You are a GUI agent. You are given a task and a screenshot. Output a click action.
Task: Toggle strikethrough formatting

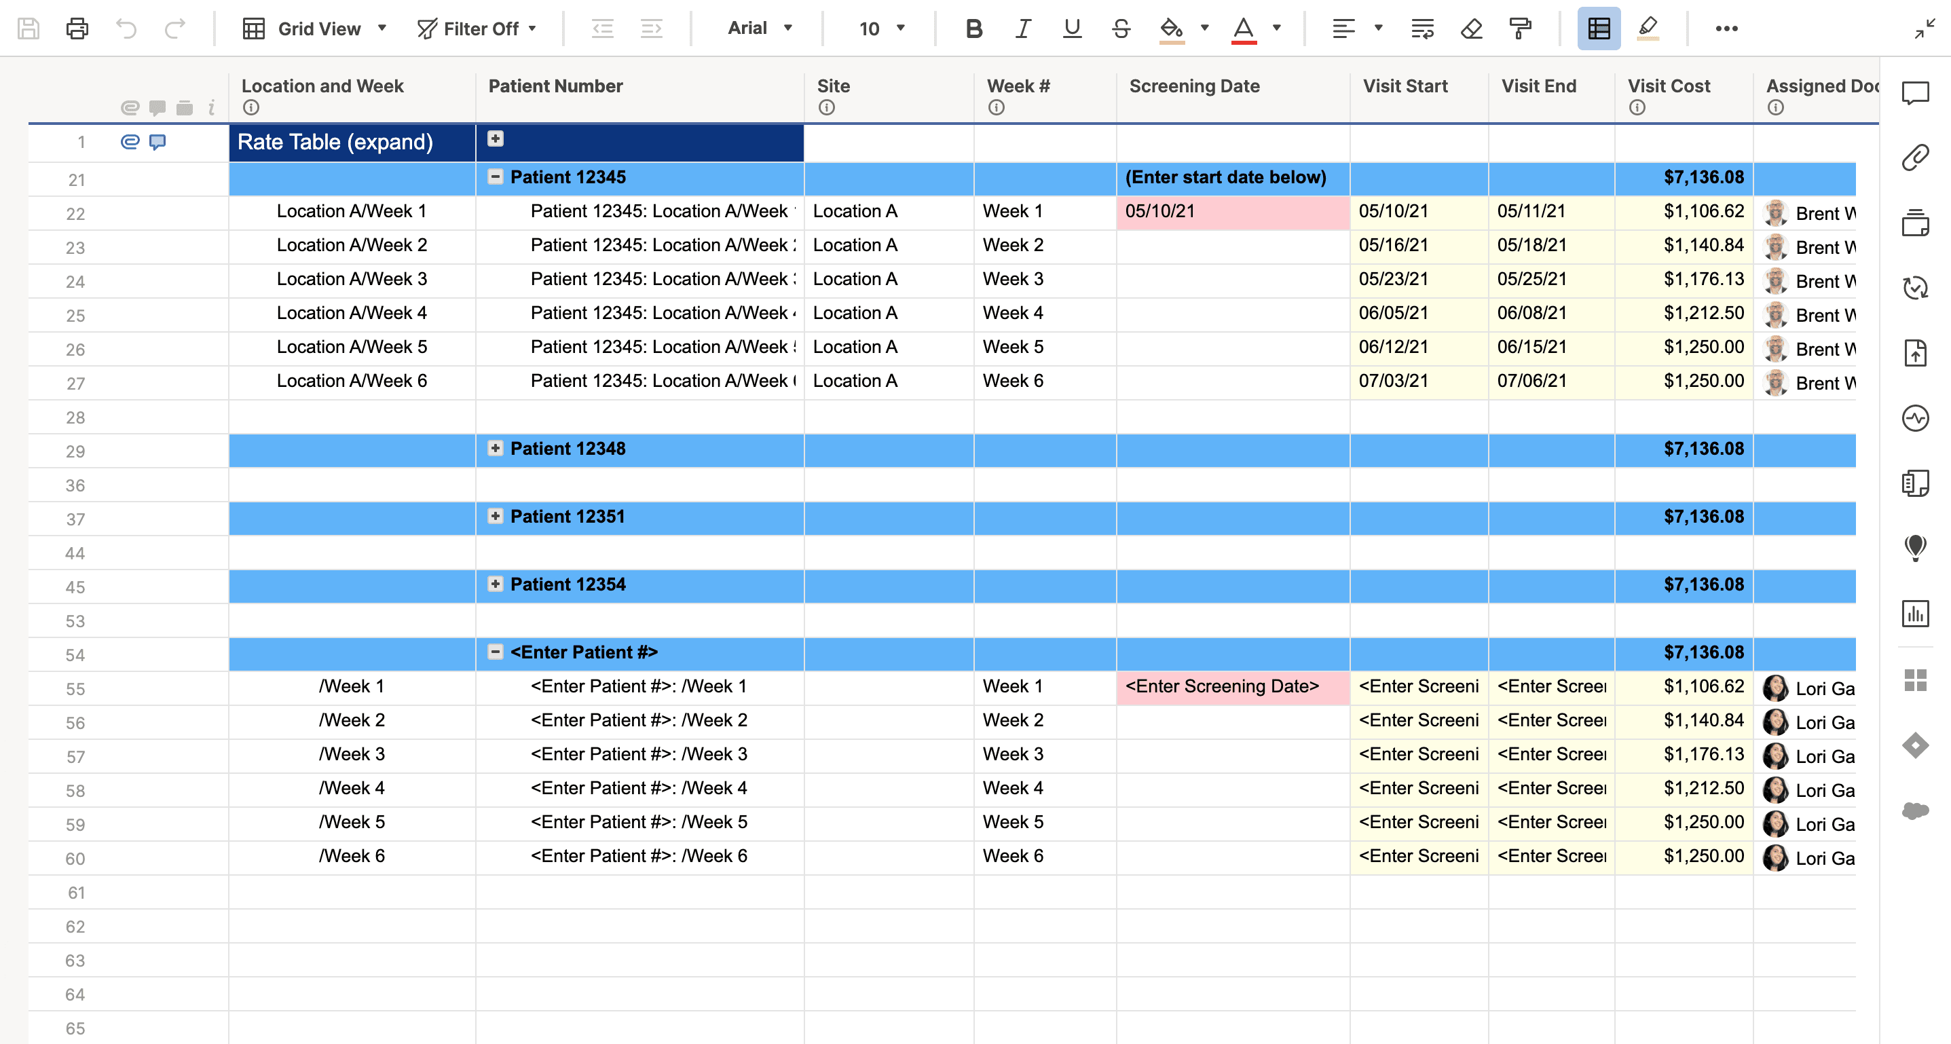[x=1121, y=29]
